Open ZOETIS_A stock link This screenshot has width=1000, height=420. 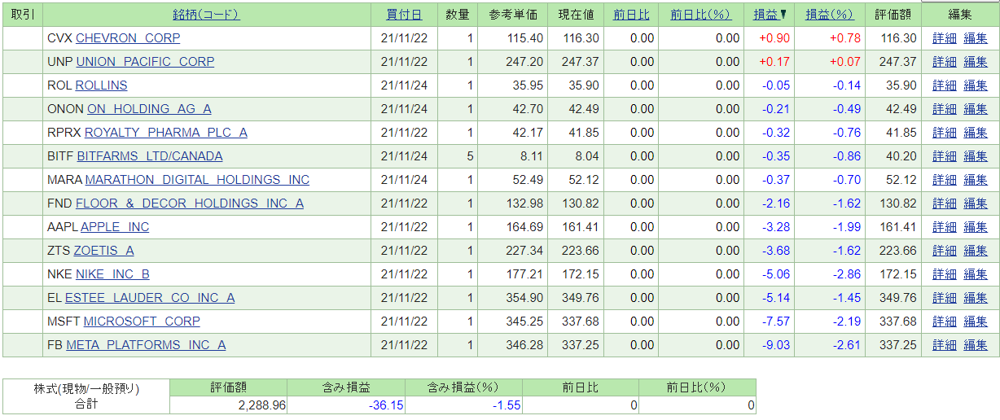104,251
